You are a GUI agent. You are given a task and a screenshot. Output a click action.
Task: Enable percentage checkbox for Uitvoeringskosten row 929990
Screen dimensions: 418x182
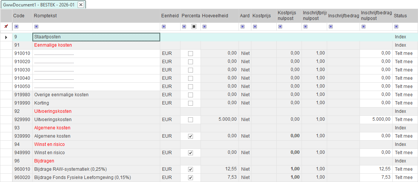tap(190, 120)
